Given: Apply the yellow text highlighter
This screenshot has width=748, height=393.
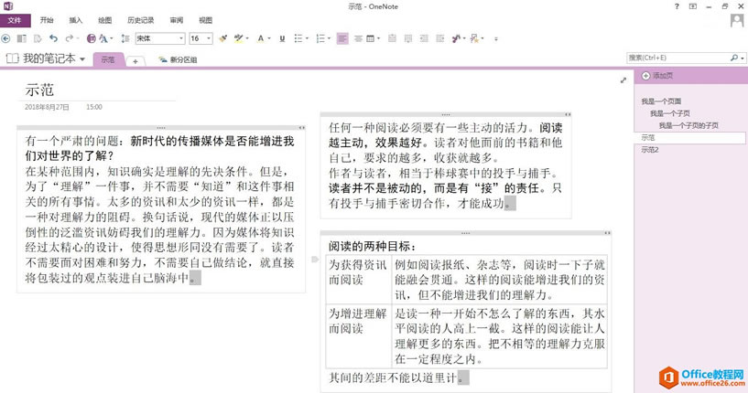Looking at the screenshot, I should pyautogui.click(x=239, y=38).
